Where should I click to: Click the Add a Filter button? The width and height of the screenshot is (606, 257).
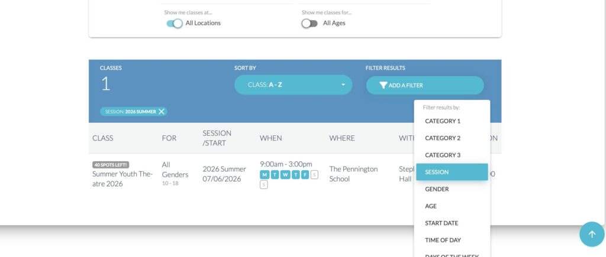point(424,85)
